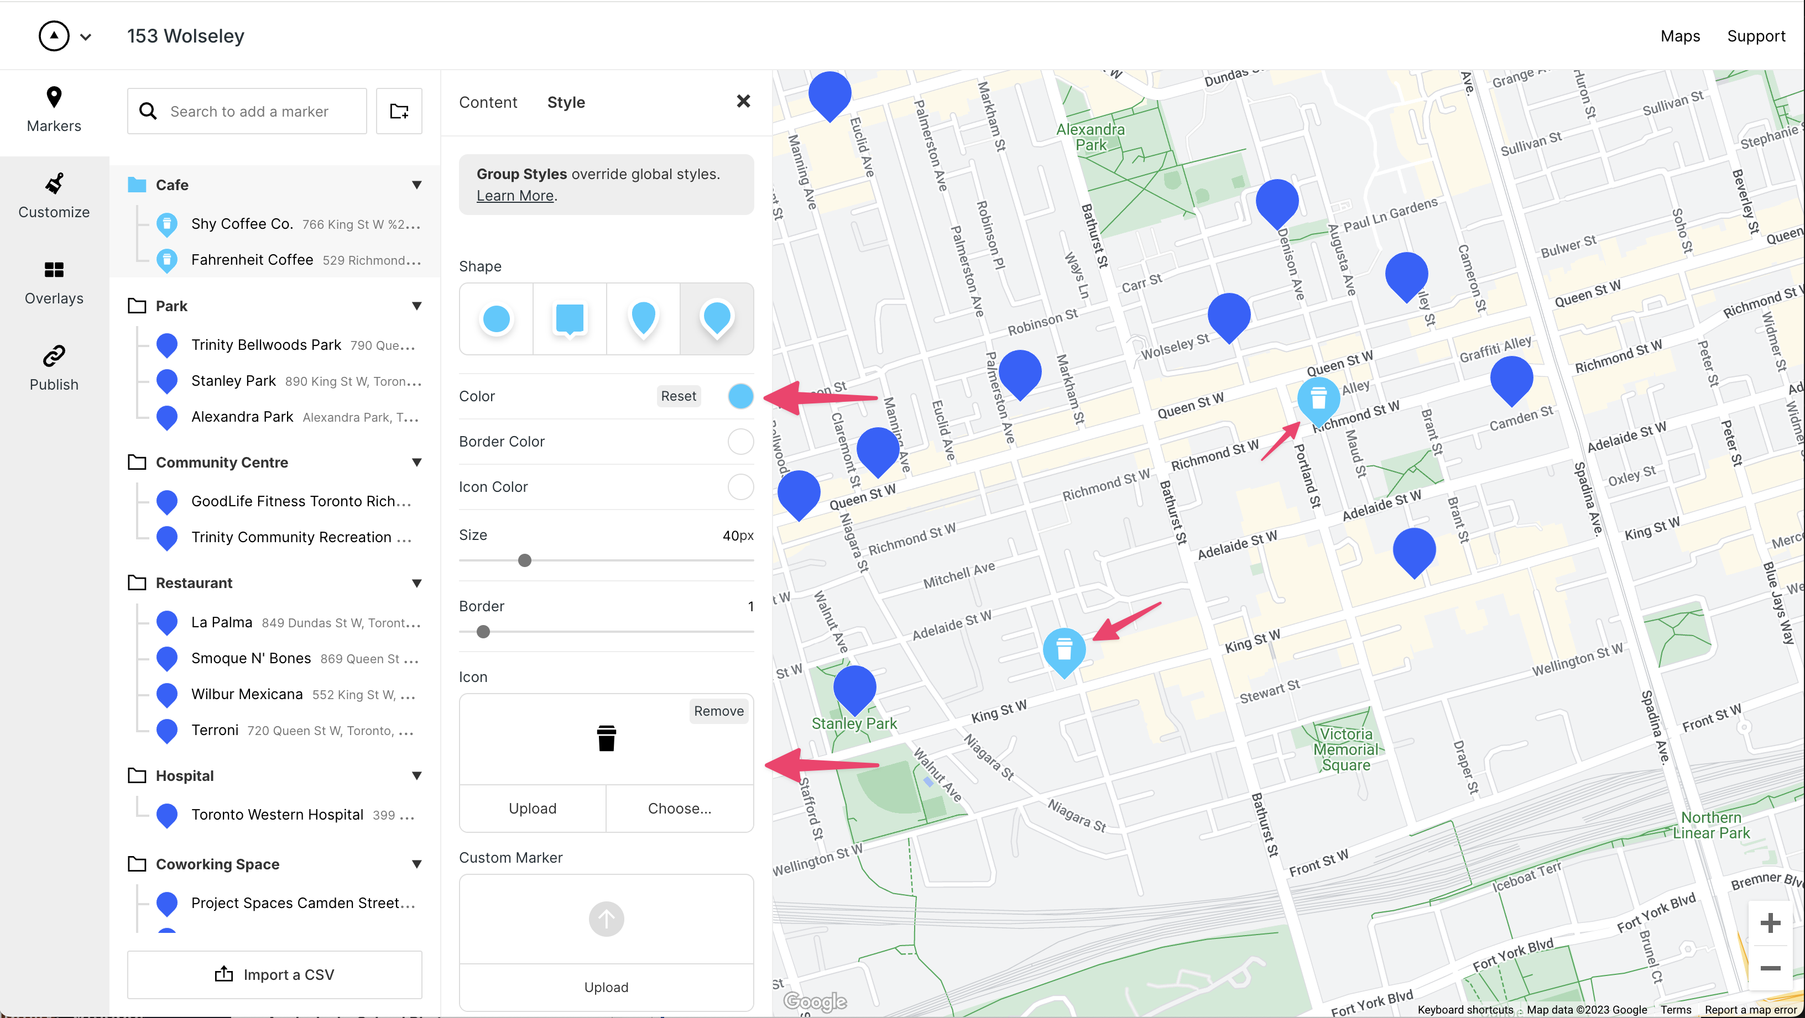Click the add new folder icon
The image size is (1805, 1018).
399,111
